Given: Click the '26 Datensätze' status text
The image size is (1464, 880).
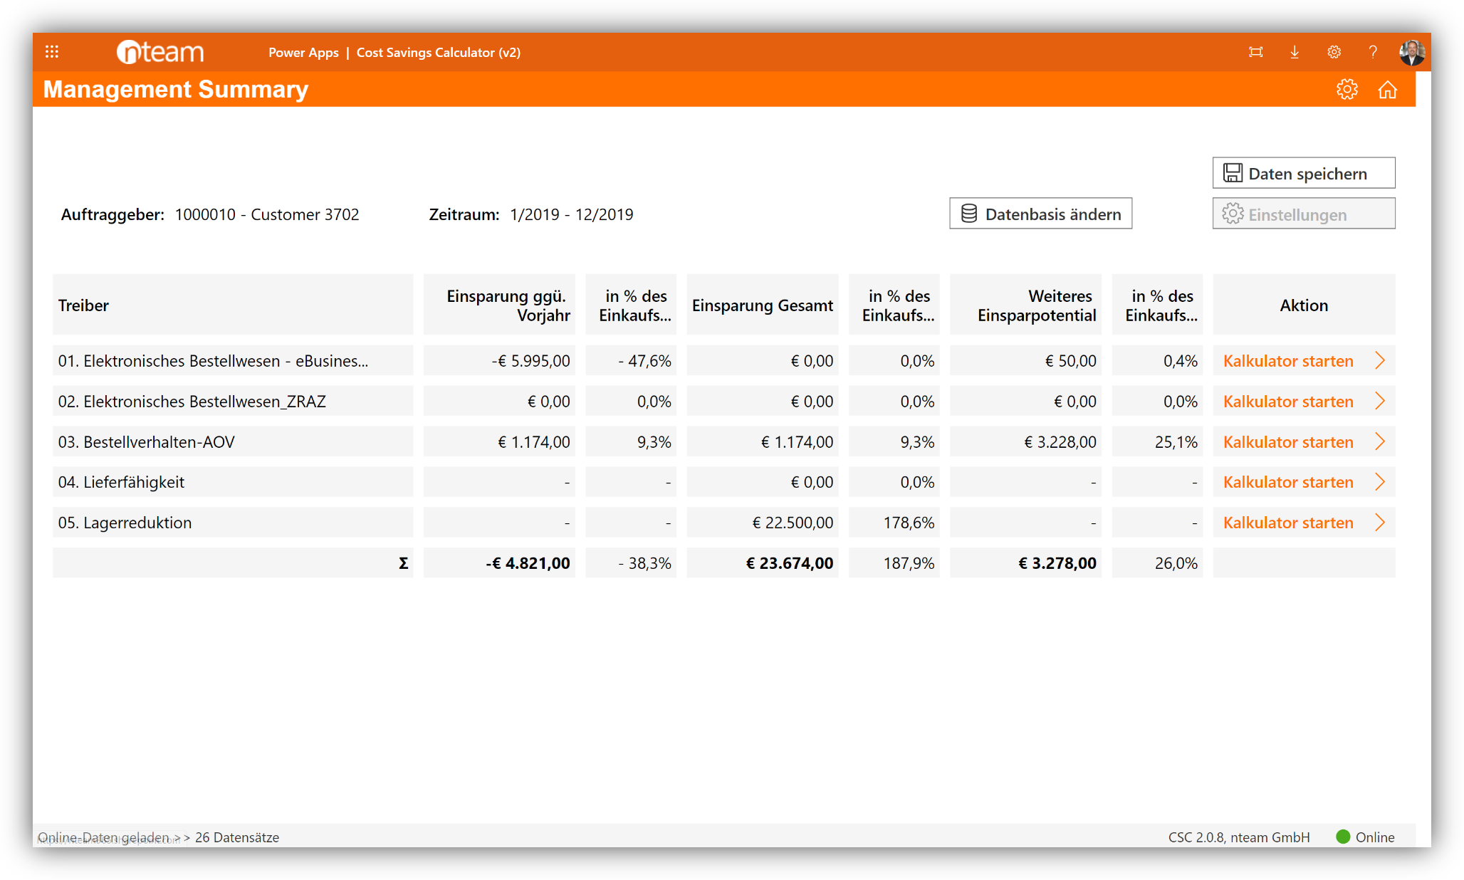Looking at the screenshot, I should [237, 837].
